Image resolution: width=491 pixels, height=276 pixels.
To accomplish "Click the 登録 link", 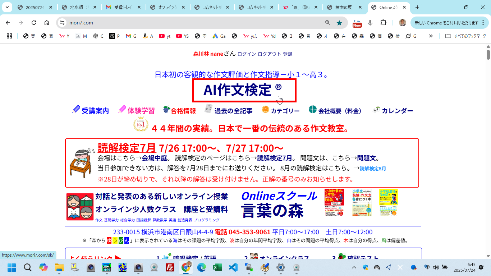I will [288, 54].
